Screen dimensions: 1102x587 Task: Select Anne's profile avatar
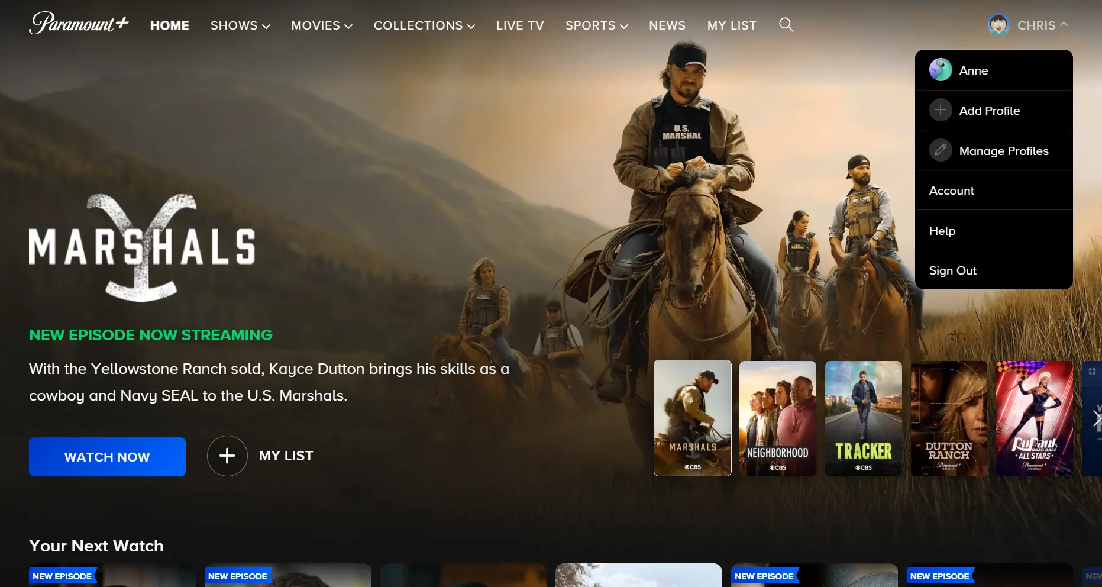941,70
